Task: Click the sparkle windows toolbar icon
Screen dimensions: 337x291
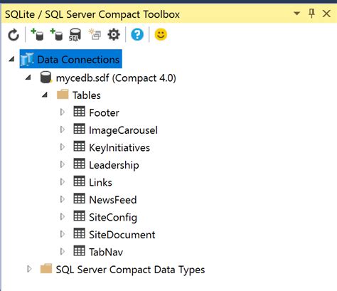Action: tap(95, 35)
